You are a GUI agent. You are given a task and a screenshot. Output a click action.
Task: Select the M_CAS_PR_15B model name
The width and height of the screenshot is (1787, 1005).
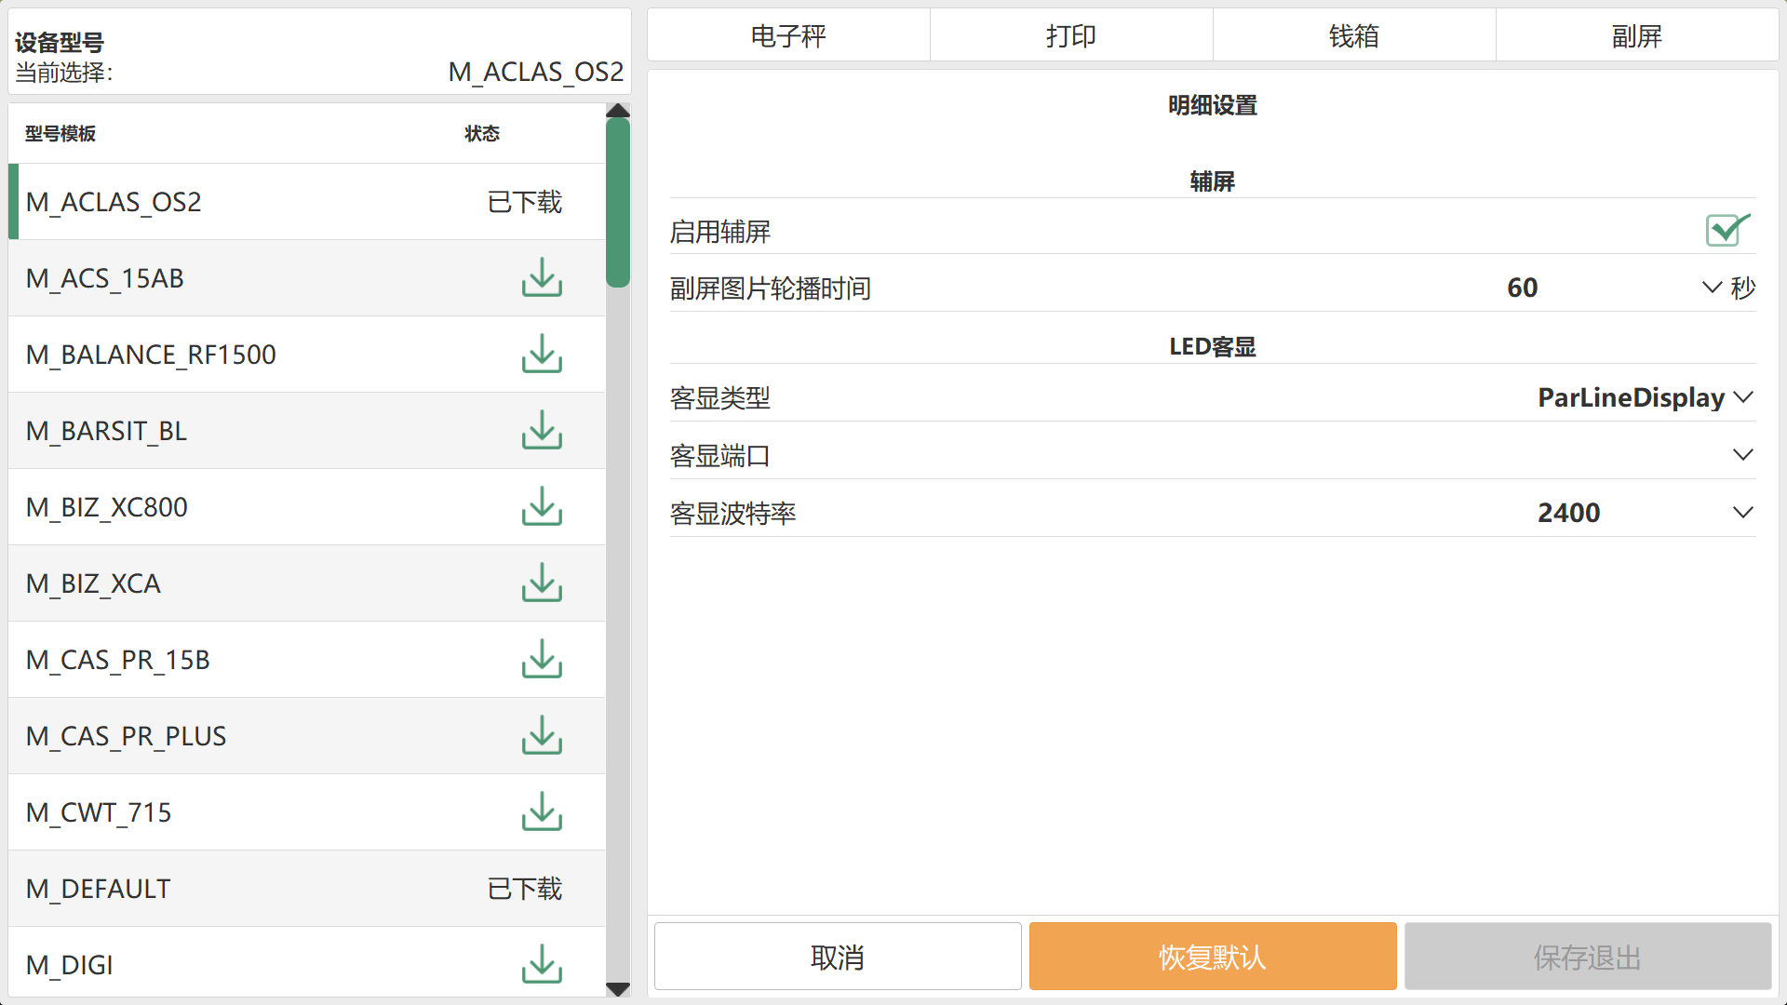[x=118, y=660]
